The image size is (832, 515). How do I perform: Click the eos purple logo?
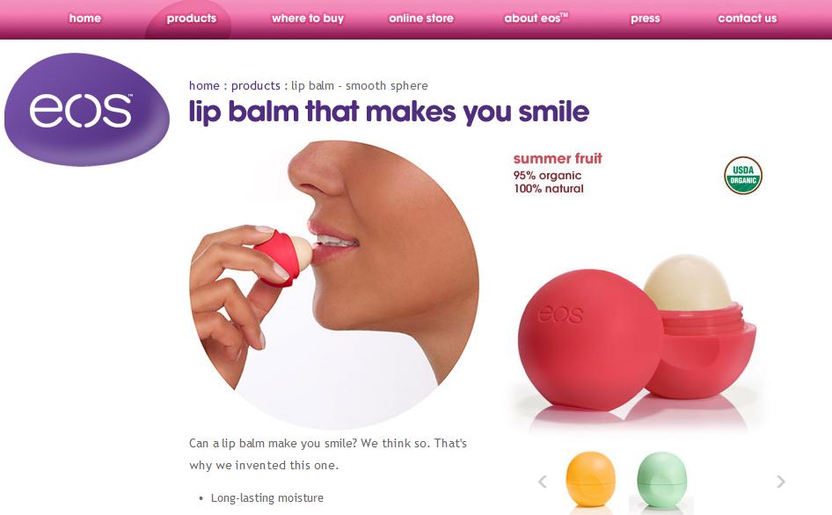(87, 109)
